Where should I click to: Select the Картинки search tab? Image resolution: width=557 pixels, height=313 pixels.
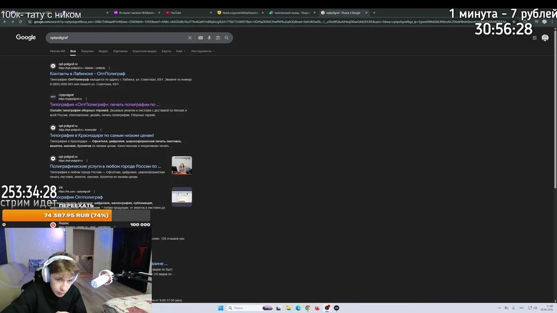coord(120,51)
